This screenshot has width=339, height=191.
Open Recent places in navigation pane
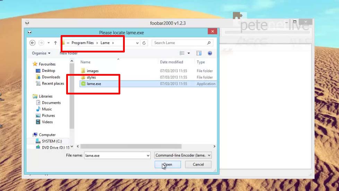(53, 84)
